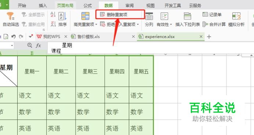254x135 pixels.
Task: Click the vertical scrollbar up arrow
Action: pos(251,55)
